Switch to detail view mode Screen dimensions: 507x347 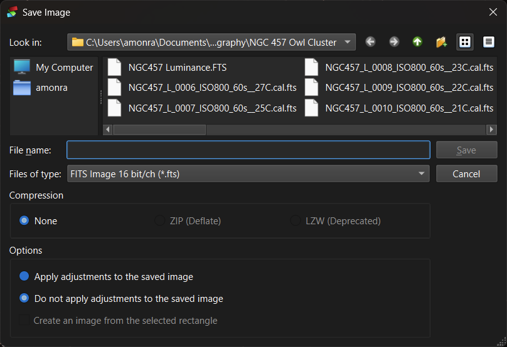(488, 42)
